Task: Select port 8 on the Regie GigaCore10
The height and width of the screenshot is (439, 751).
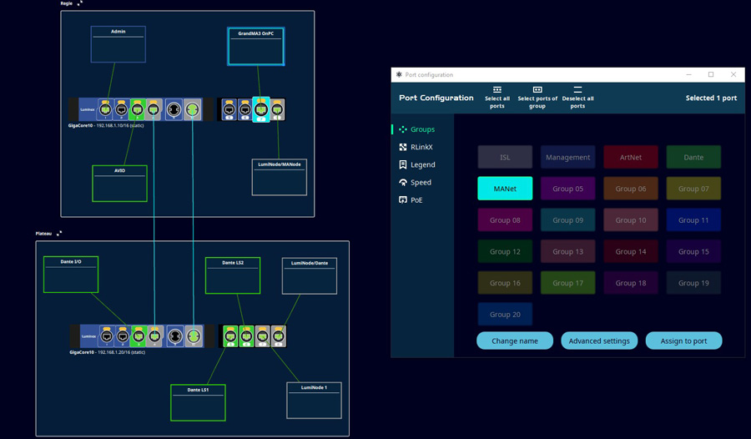Action: (x=277, y=110)
